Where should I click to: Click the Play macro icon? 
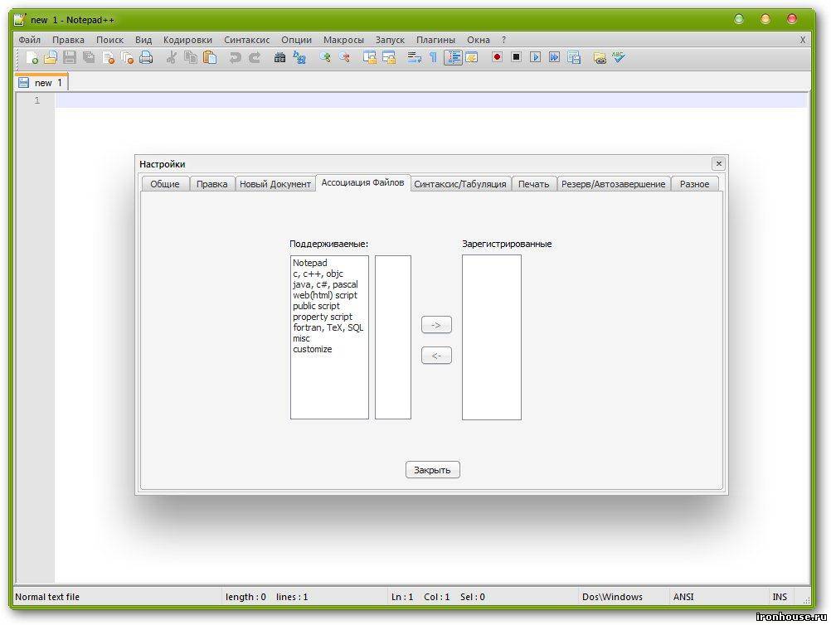click(x=535, y=57)
